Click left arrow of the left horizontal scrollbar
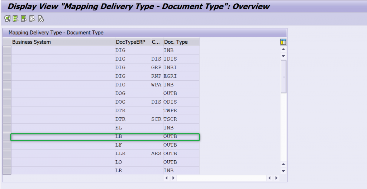Image resolution: width=367 pixels, height=189 pixels. pos(167,178)
